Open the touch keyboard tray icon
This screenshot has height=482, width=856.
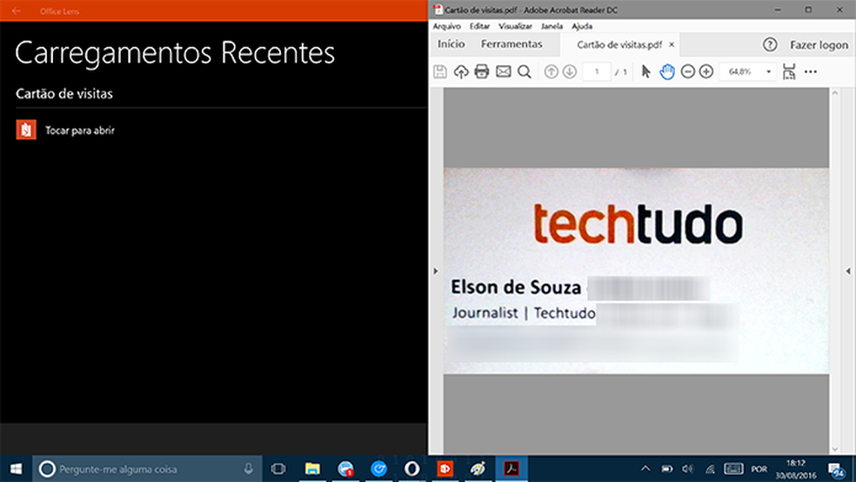click(x=733, y=469)
